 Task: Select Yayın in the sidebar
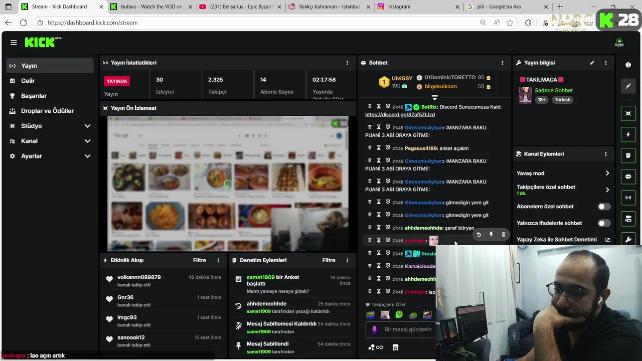click(x=50, y=66)
